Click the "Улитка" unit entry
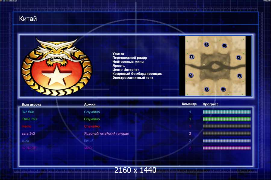 (x=118, y=54)
